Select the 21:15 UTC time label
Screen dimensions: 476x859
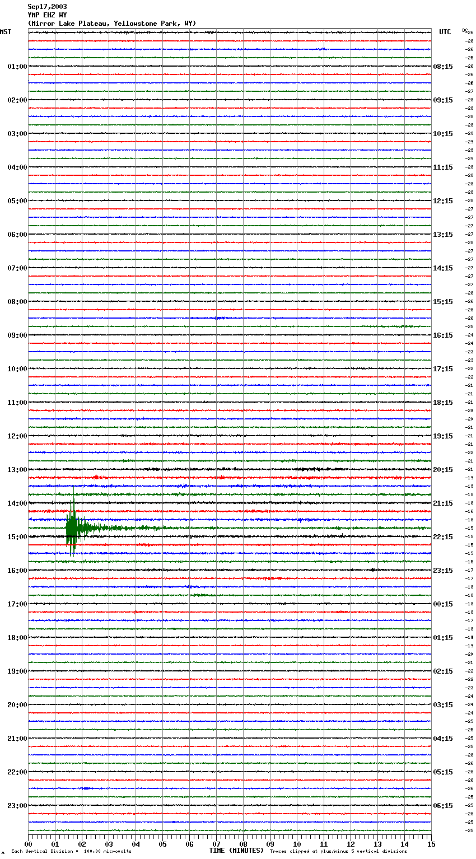tap(443, 503)
